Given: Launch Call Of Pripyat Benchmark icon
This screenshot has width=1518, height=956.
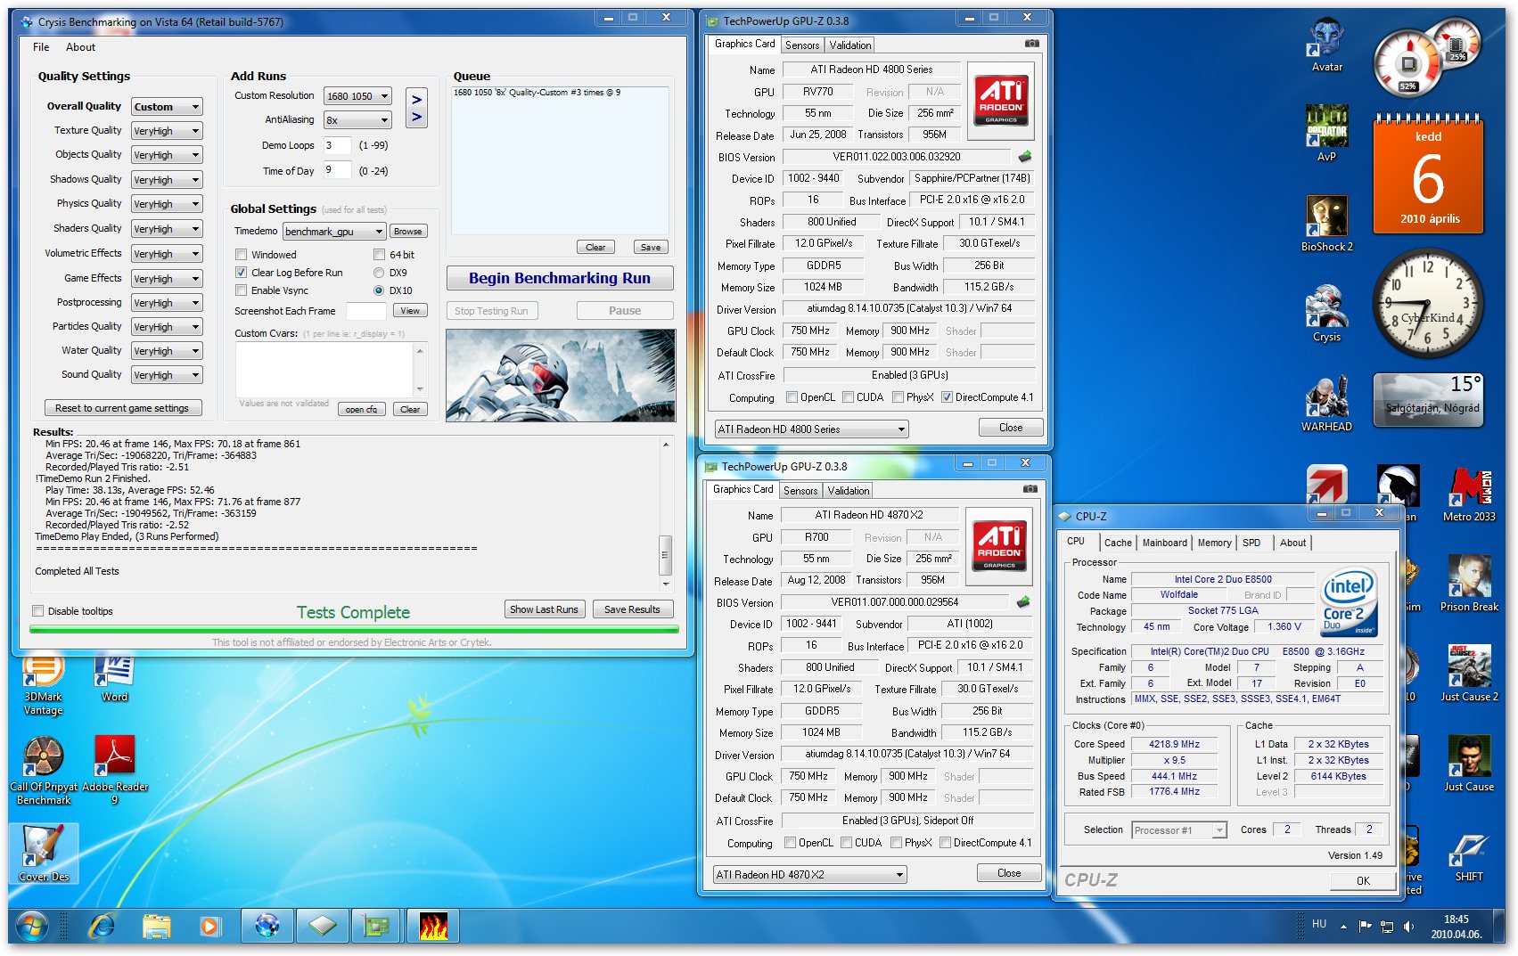Looking at the screenshot, I should point(43,772).
